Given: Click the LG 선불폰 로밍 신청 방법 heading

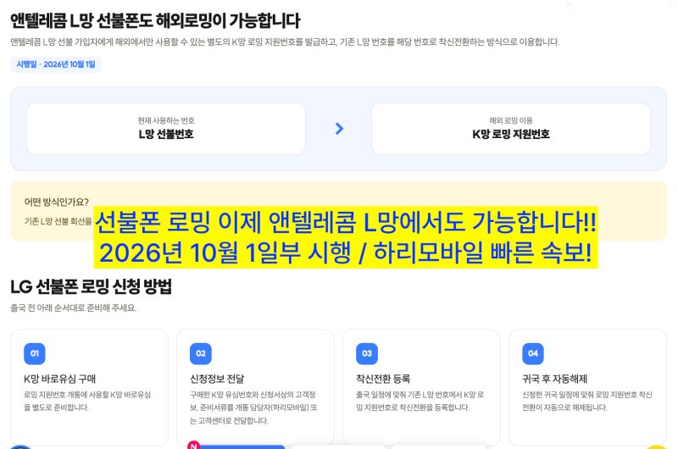Looking at the screenshot, I should [x=92, y=286].
